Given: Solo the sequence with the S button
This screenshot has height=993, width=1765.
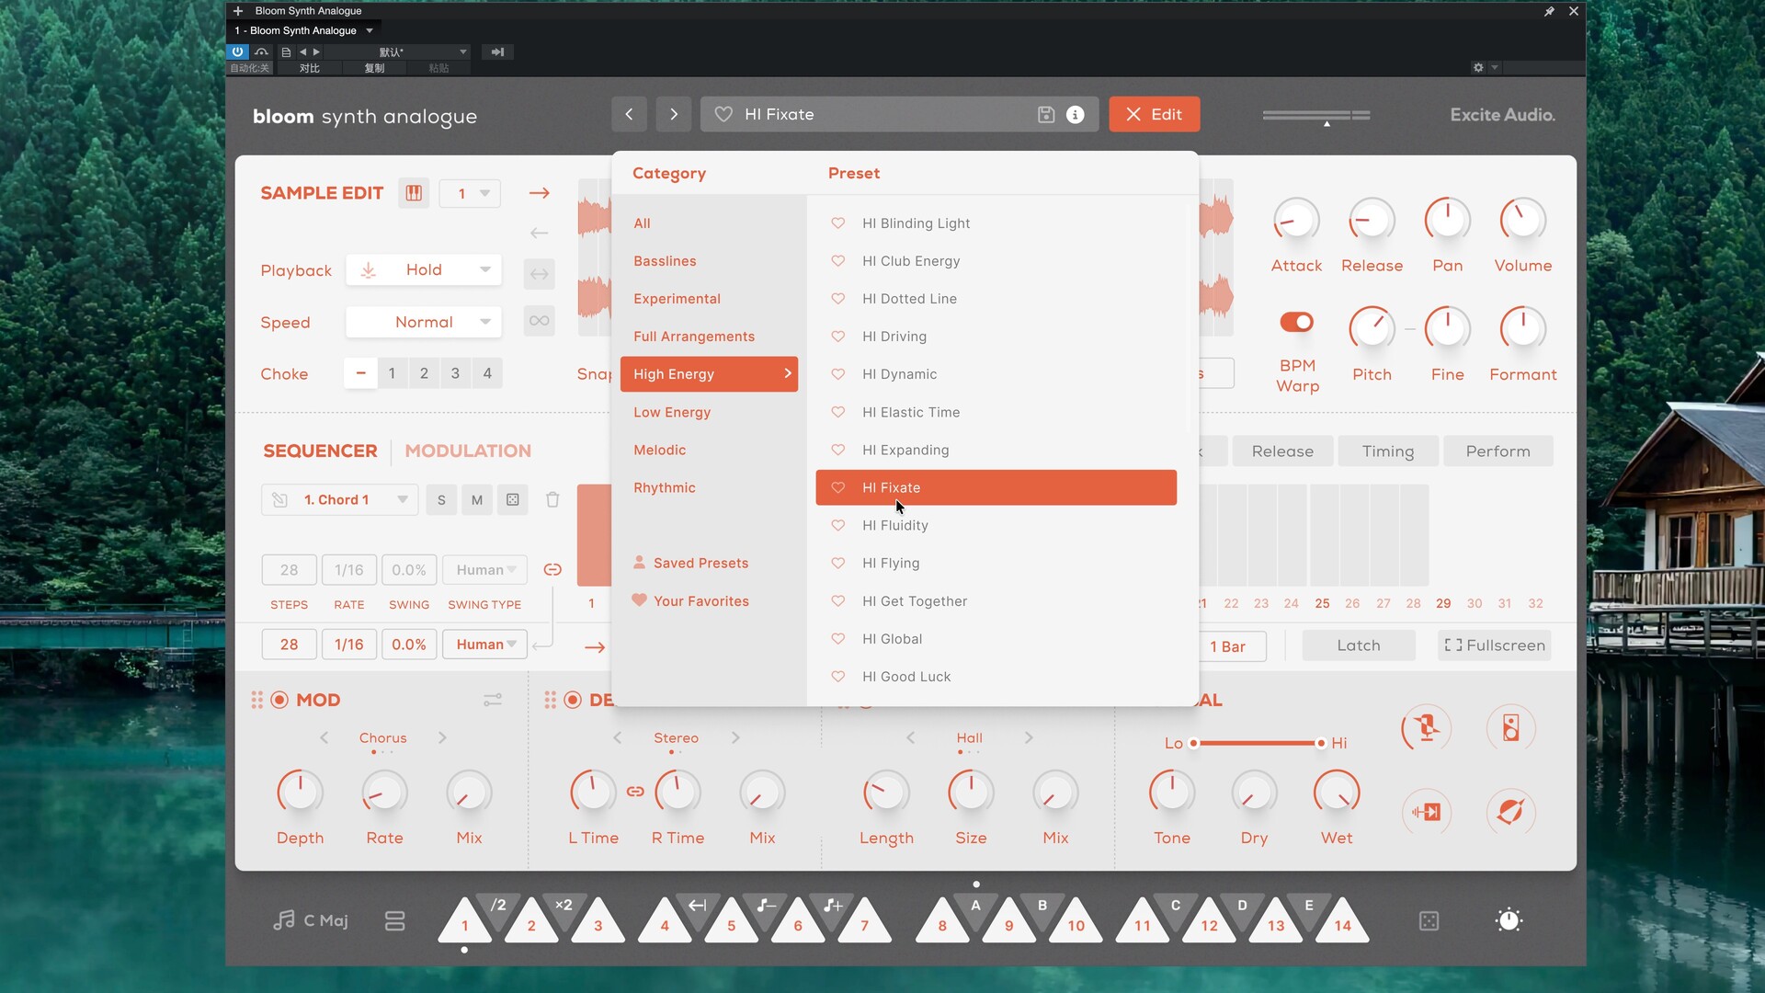Looking at the screenshot, I should [441, 499].
